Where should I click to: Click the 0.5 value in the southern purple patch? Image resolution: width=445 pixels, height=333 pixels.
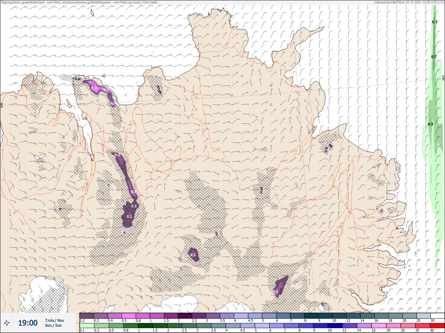click(276, 292)
